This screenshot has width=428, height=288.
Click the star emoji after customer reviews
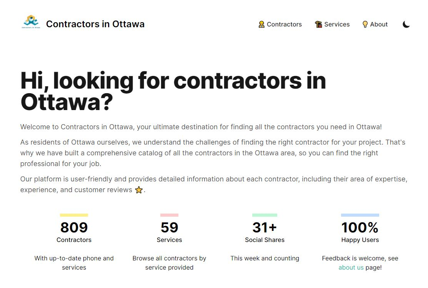(x=138, y=189)
